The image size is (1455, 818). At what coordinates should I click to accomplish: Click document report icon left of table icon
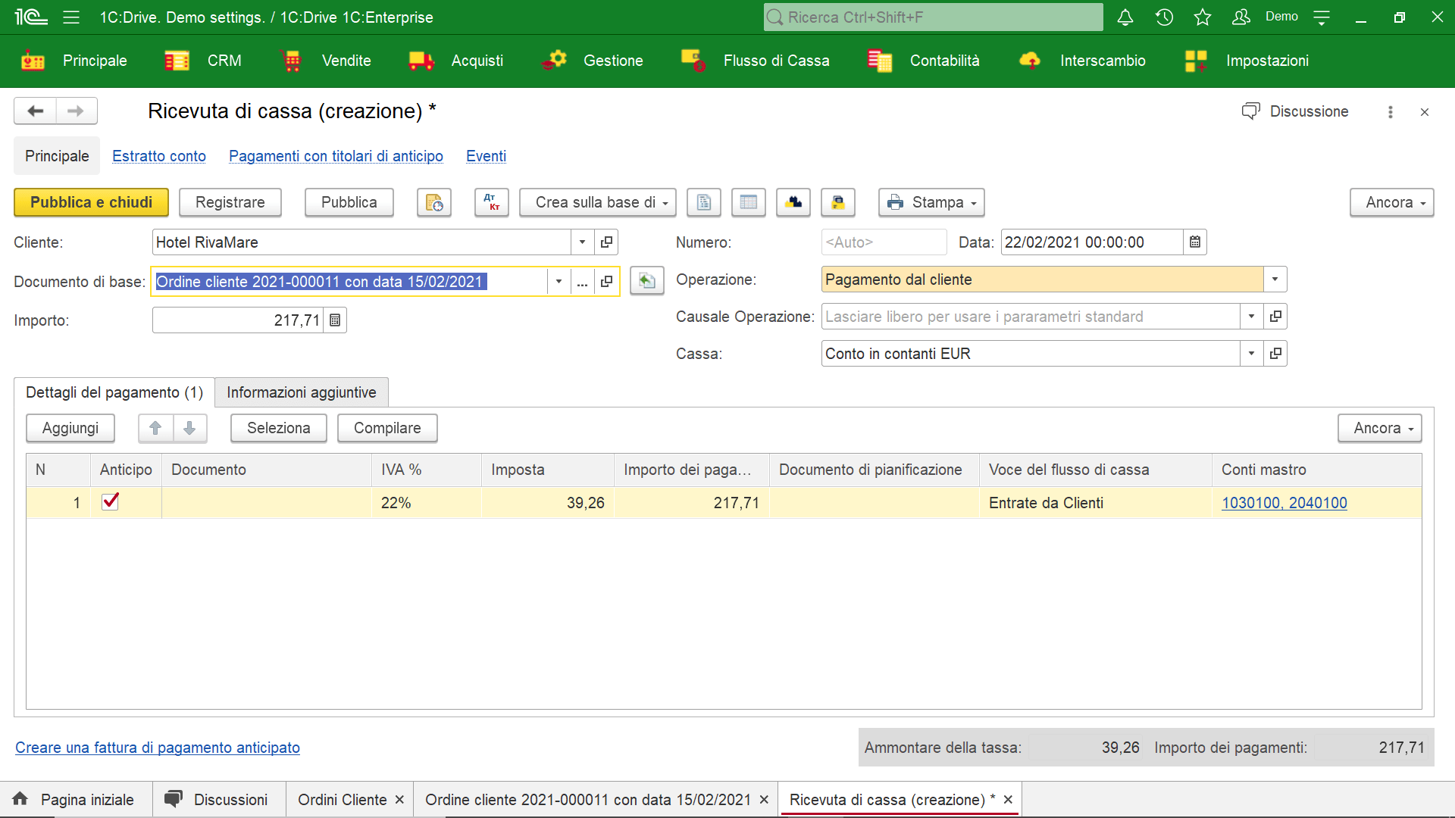704,202
